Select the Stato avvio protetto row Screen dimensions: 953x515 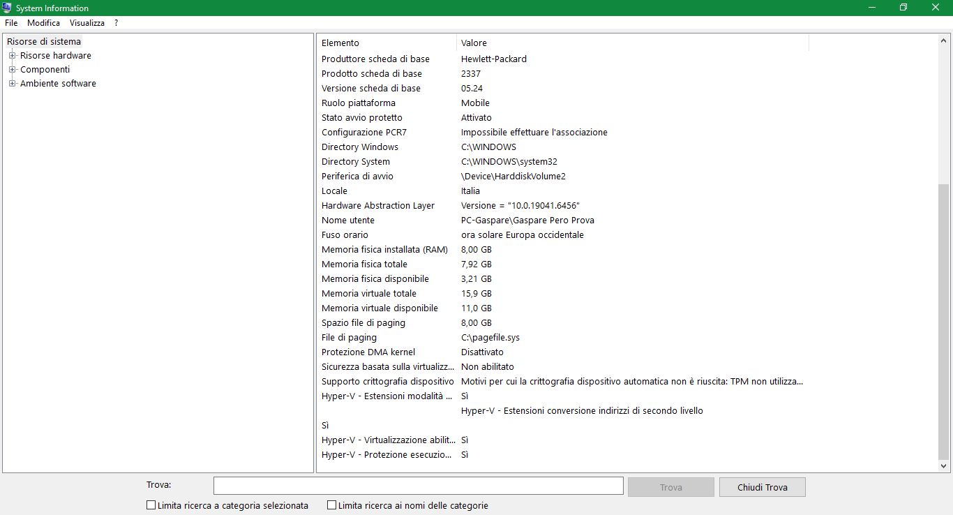click(x=562, y=117)
